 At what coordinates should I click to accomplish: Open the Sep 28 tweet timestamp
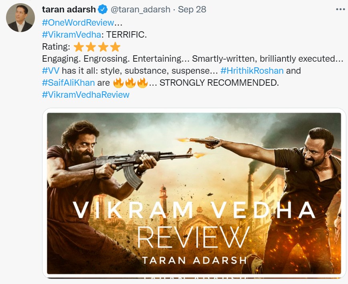point(192,10)
